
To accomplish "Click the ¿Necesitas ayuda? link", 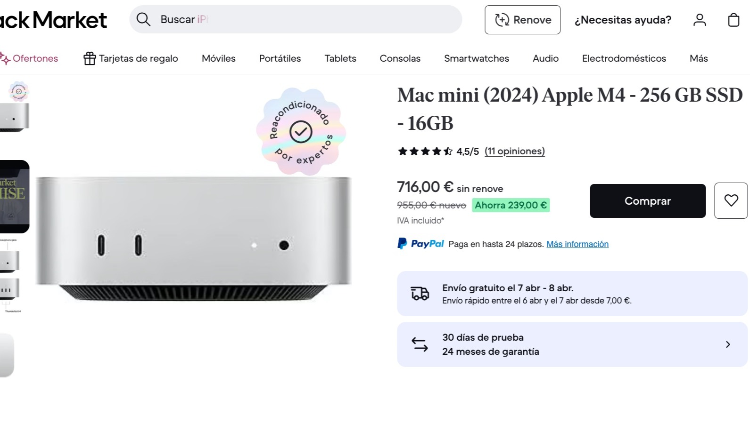I will tap(622, 20).
